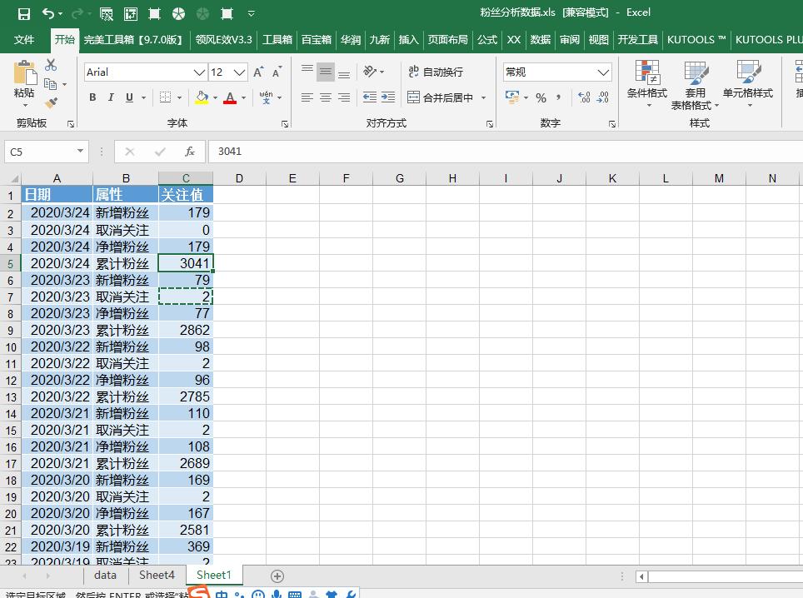Switch to the 插入 ribbon tab

(408, 39)
